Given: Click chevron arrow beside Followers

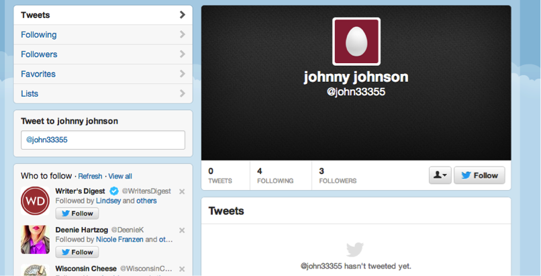Looking at the screenshot, I should 183,54.
